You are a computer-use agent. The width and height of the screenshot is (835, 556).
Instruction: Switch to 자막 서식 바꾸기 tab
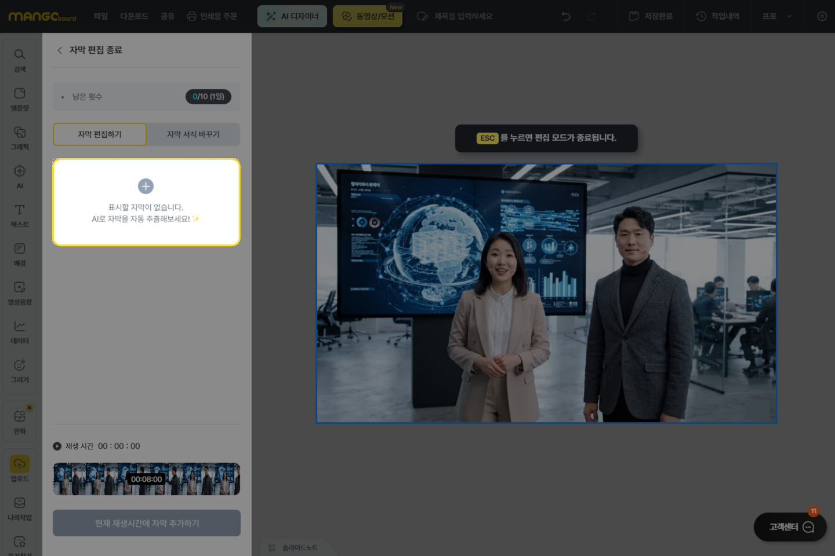tap(193, 134)
